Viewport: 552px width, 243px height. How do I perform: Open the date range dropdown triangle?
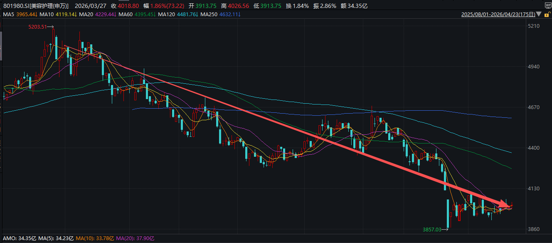[539, 15]
